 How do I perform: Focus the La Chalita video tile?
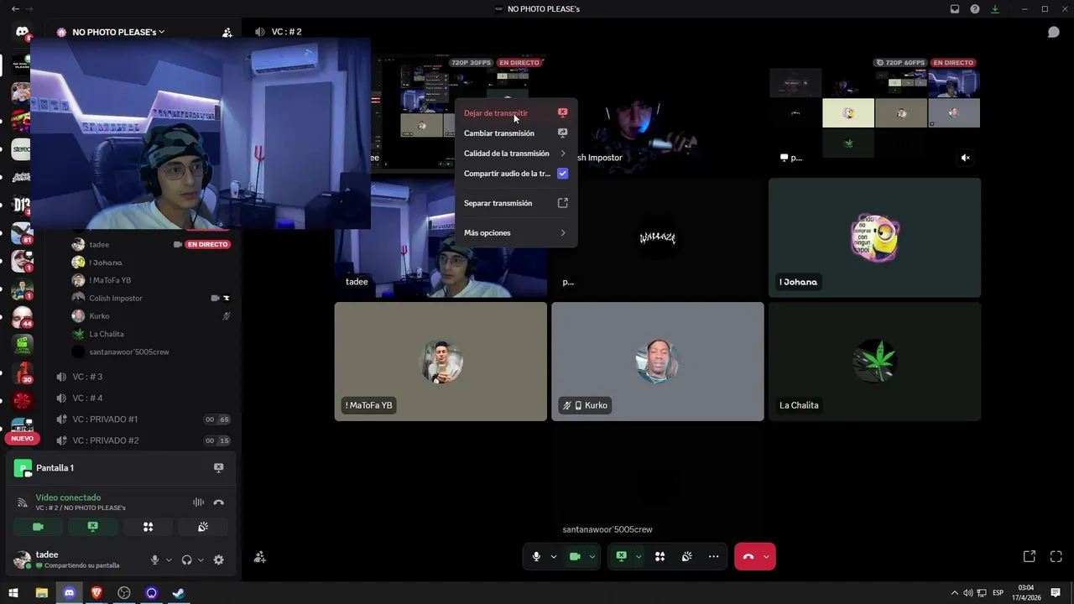(874, 362)
